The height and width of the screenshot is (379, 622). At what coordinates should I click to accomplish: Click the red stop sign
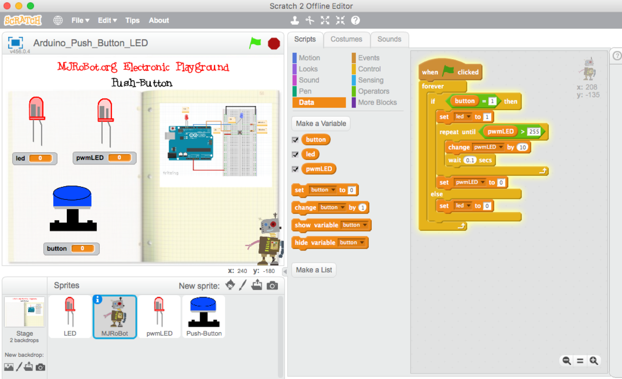click(x=274, y=43)
